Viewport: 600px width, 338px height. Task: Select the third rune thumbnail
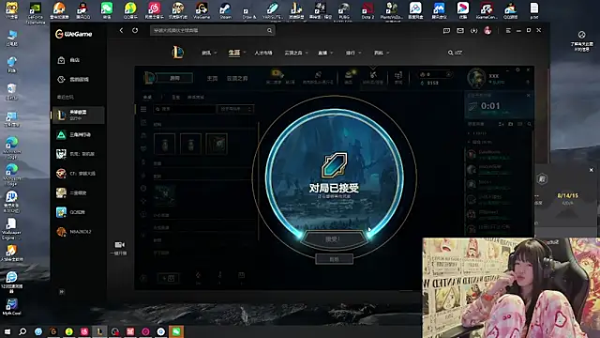pyautogui.click(x=217, y=144)
